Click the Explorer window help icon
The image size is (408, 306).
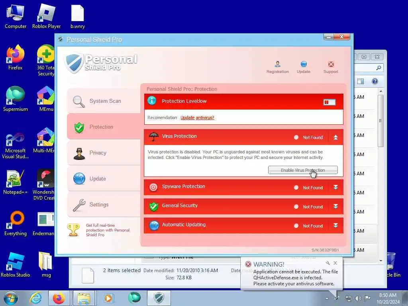pos(375,81)
